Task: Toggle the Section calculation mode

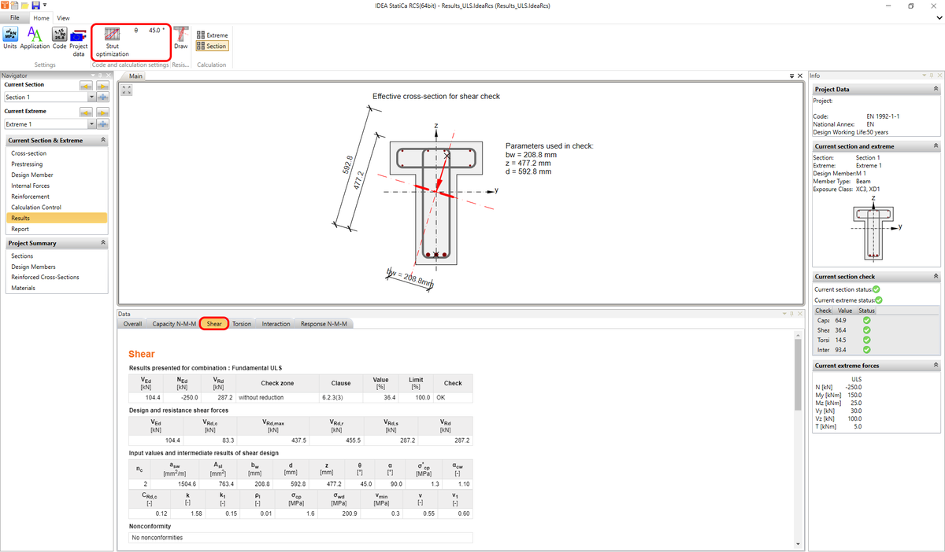Action: 211,46
